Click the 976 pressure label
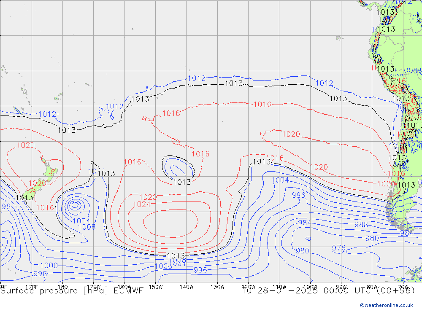Image resolution: width=422 pixels, height=309 pixels. (338, 248)
